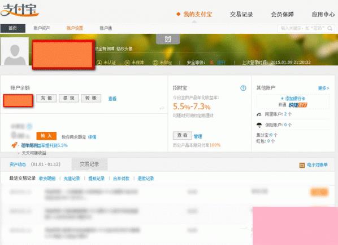Switch to the lower 交易记录 tab
Viewport: 338px width, 245px height.
click(89, 164)
